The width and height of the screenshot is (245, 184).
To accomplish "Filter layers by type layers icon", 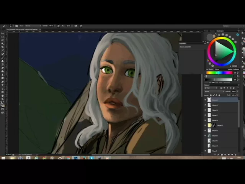I will point(227,88).
